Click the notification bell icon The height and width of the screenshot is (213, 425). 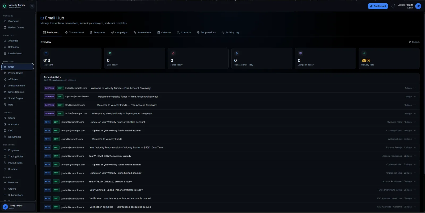393,6
